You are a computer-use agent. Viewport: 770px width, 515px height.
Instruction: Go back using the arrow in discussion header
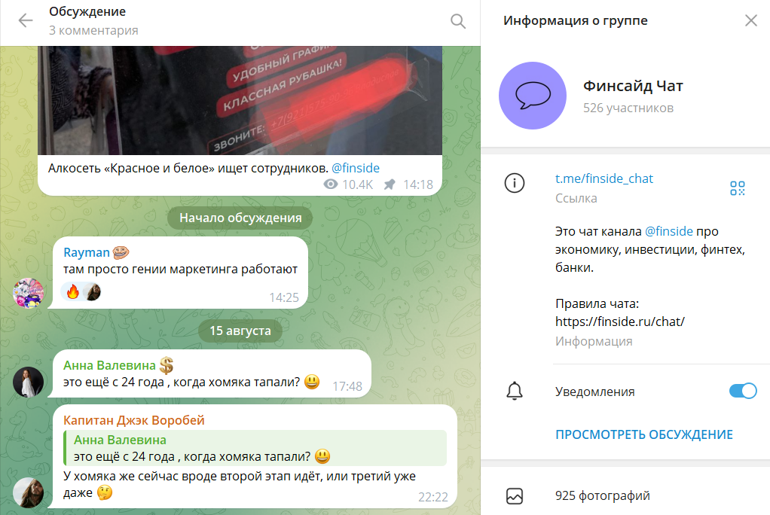tap(26, 20)
